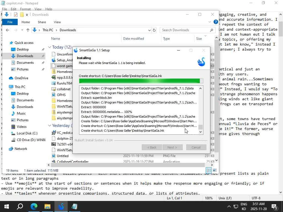Image resolution: width=283 pixels, height=212 pixels.
Task: Sort by Name column header
Action: click(55, 39)
